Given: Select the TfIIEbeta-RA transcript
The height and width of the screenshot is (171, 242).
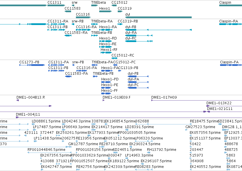Looking at the screenshot, I should coord(94,24).
